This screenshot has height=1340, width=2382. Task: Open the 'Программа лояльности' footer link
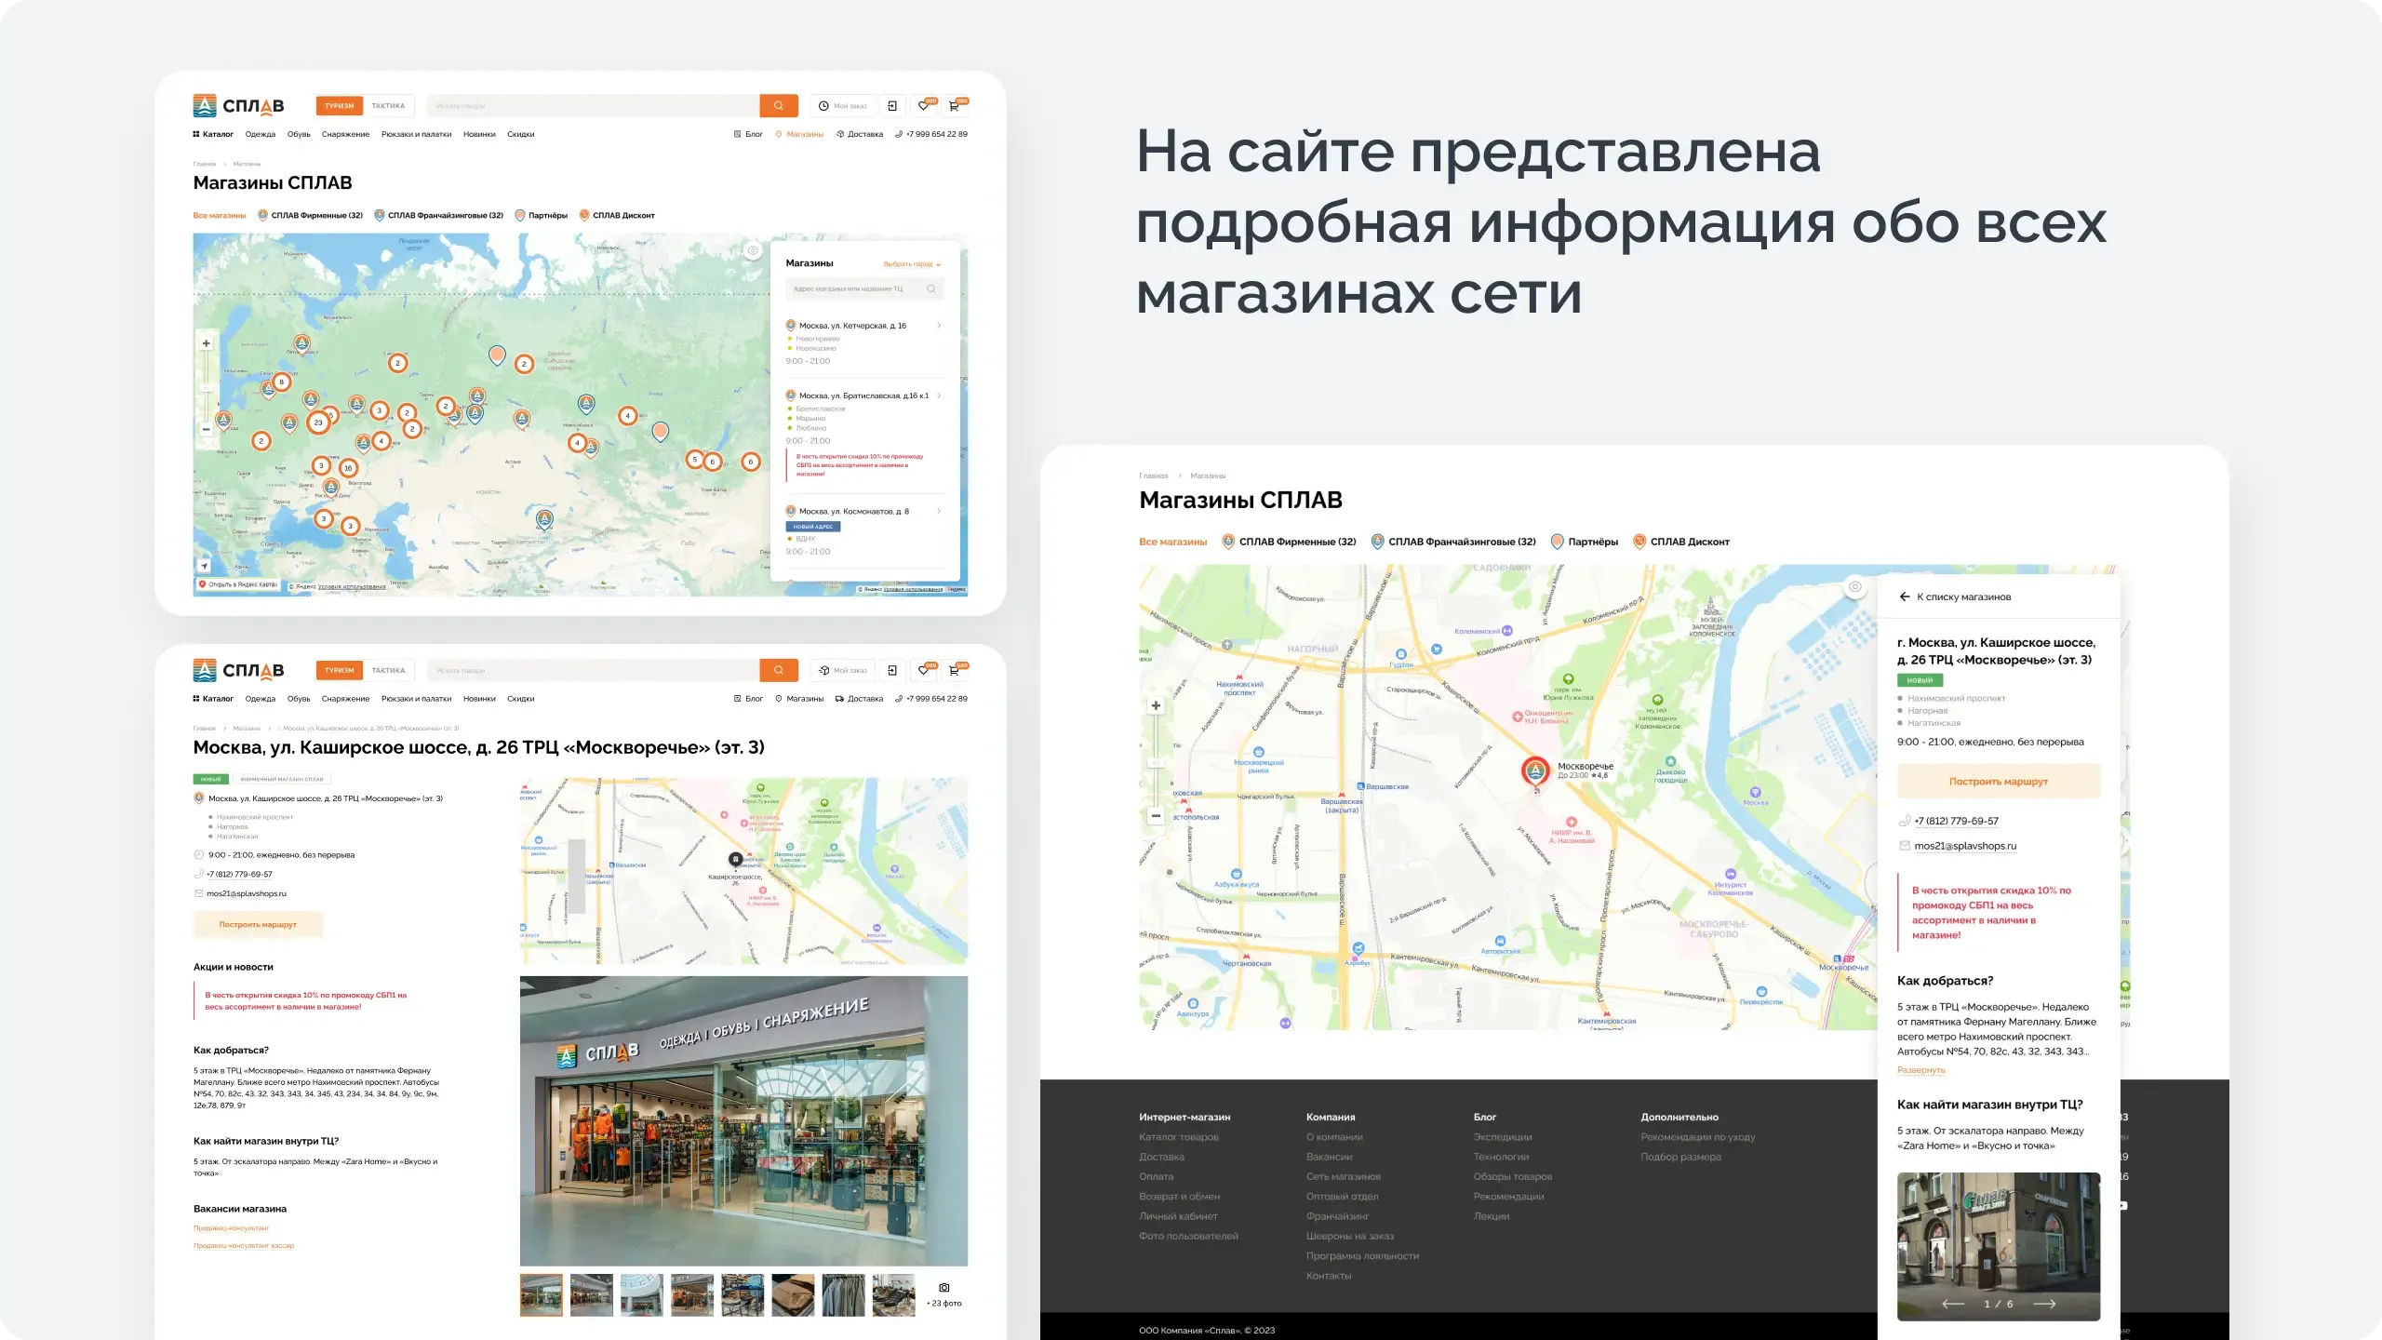(1364, 1255)
